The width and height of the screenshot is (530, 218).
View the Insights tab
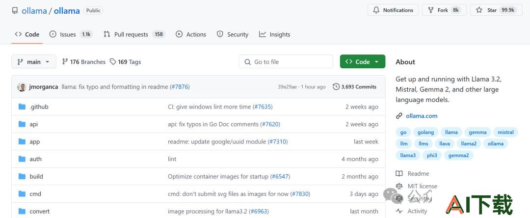click(x=274, y=34)
